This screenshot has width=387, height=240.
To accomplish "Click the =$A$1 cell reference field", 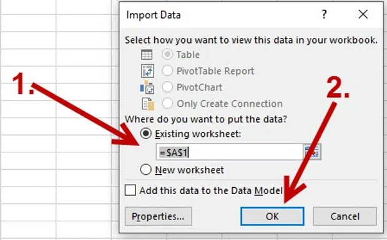I will (230, 152).
